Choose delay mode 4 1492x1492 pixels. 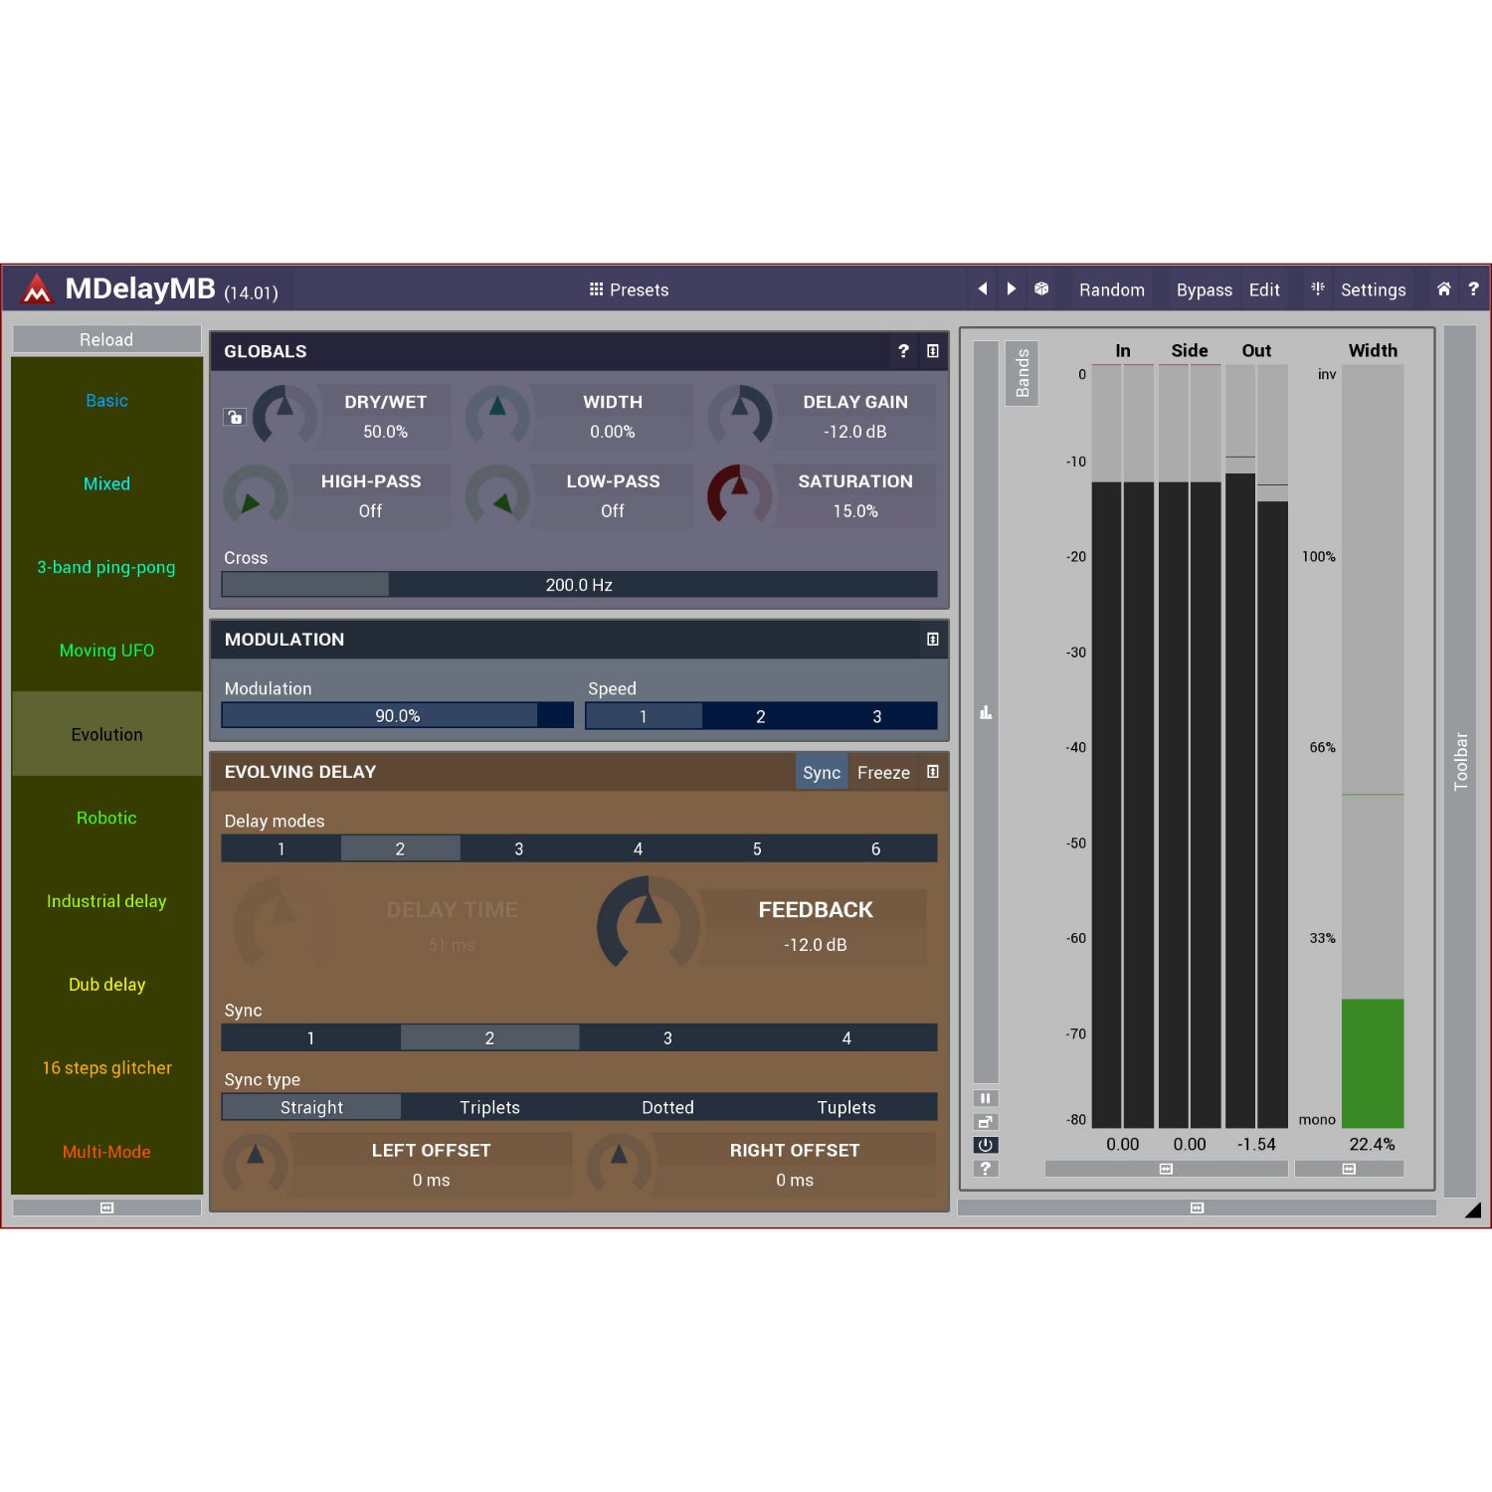638,848
